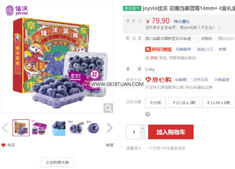Select the 不分期 installment option

click(x=155, y=103)
